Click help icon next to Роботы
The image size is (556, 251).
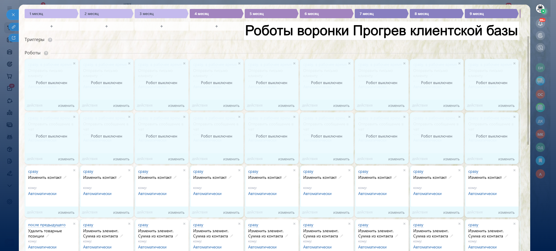pyautogui.click(x=46, y=53)
